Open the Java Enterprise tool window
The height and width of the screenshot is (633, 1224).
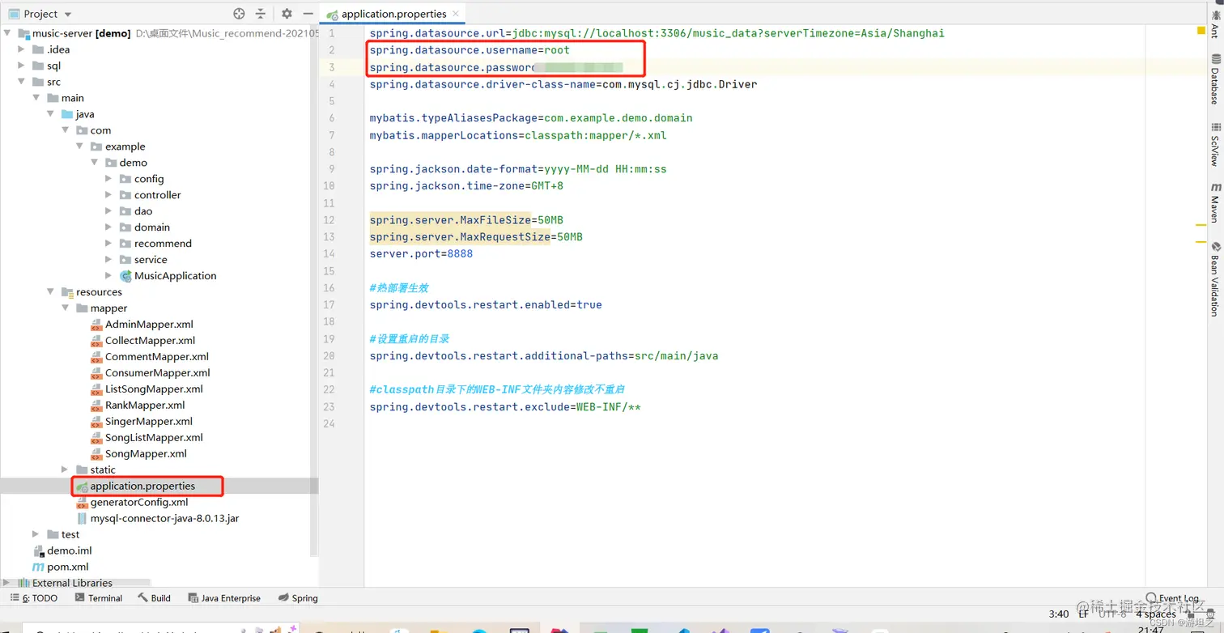(x=224, y=598)
